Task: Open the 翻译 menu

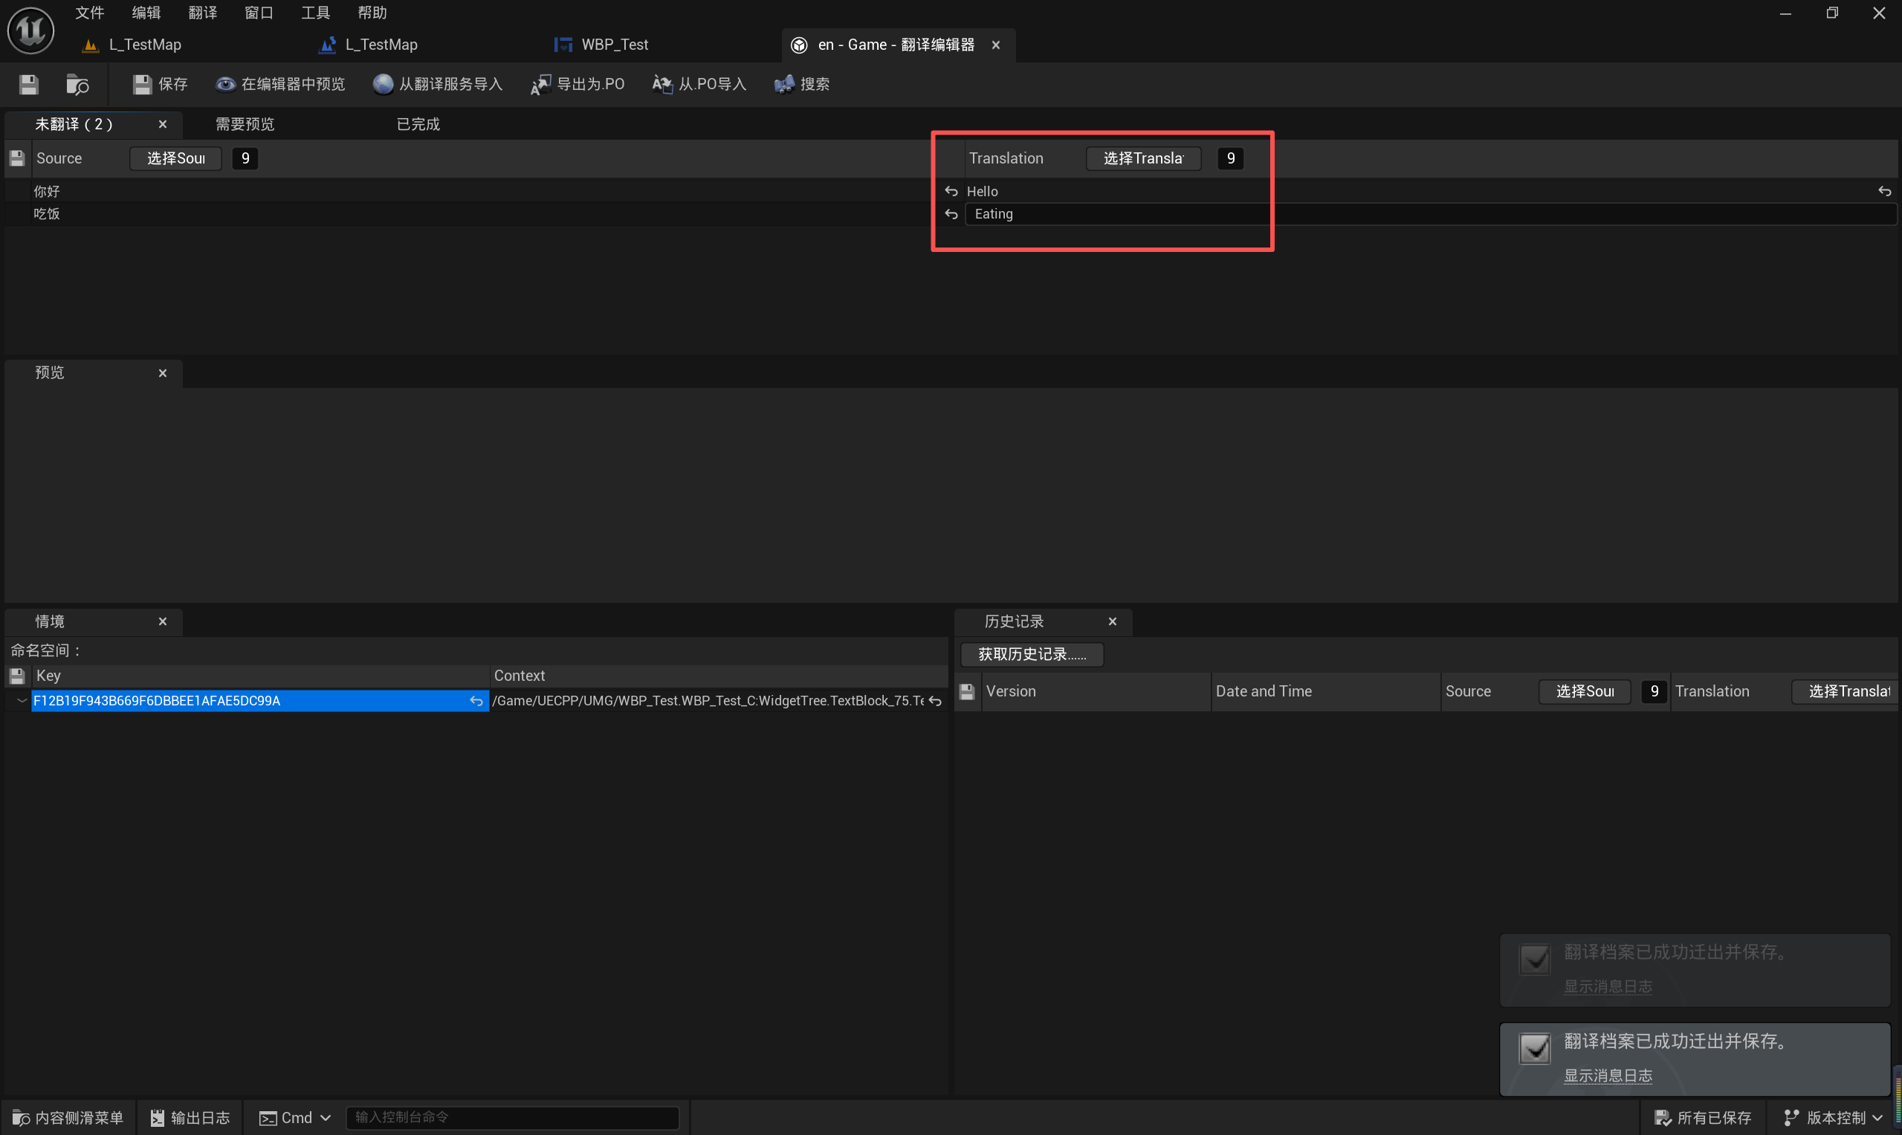Action: [203, 13]
